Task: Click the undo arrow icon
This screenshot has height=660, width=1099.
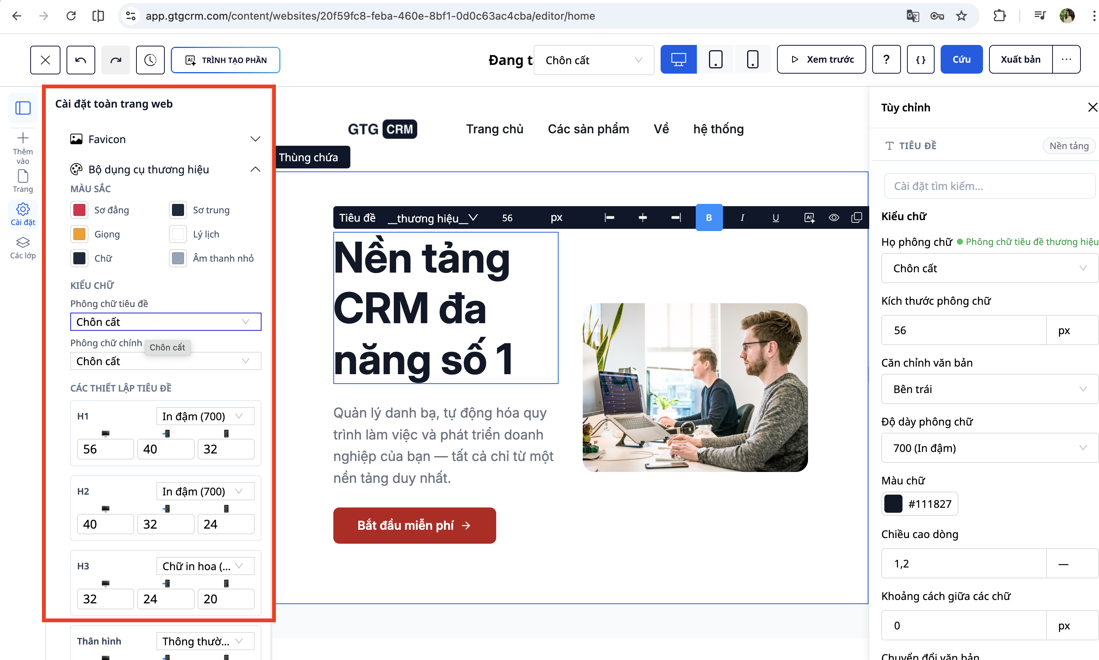Action: pos(80,60)
